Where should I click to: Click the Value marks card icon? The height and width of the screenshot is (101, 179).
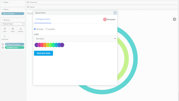pos(13,30)
